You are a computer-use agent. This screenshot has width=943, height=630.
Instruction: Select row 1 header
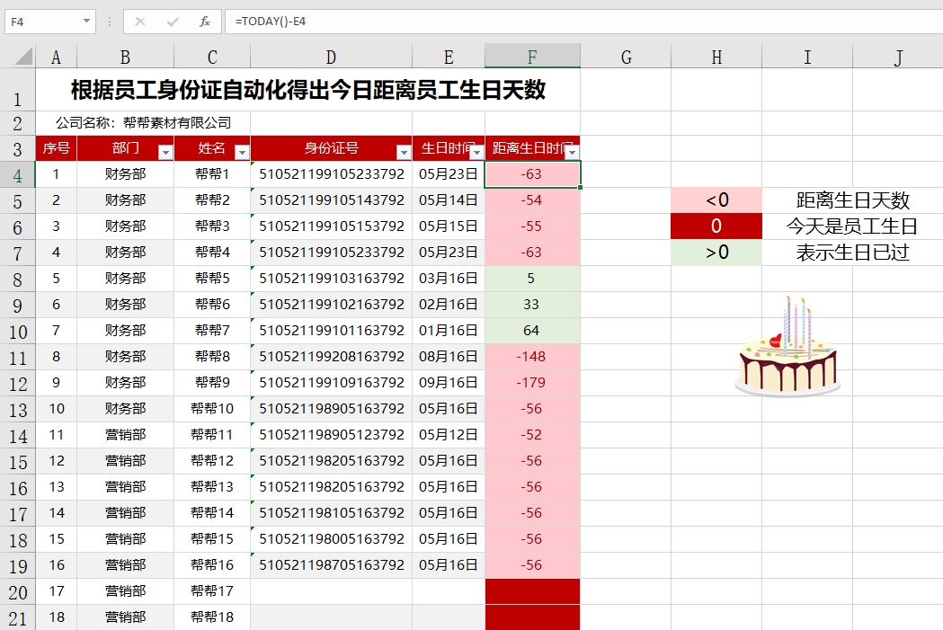pos(17,90)
